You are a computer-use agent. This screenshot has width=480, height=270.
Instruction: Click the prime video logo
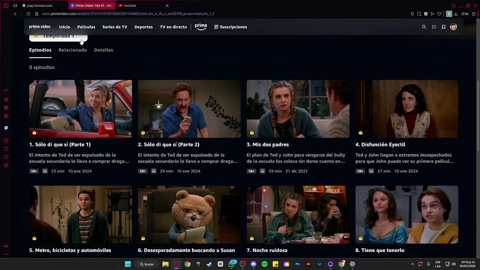(x=40, y=27)
